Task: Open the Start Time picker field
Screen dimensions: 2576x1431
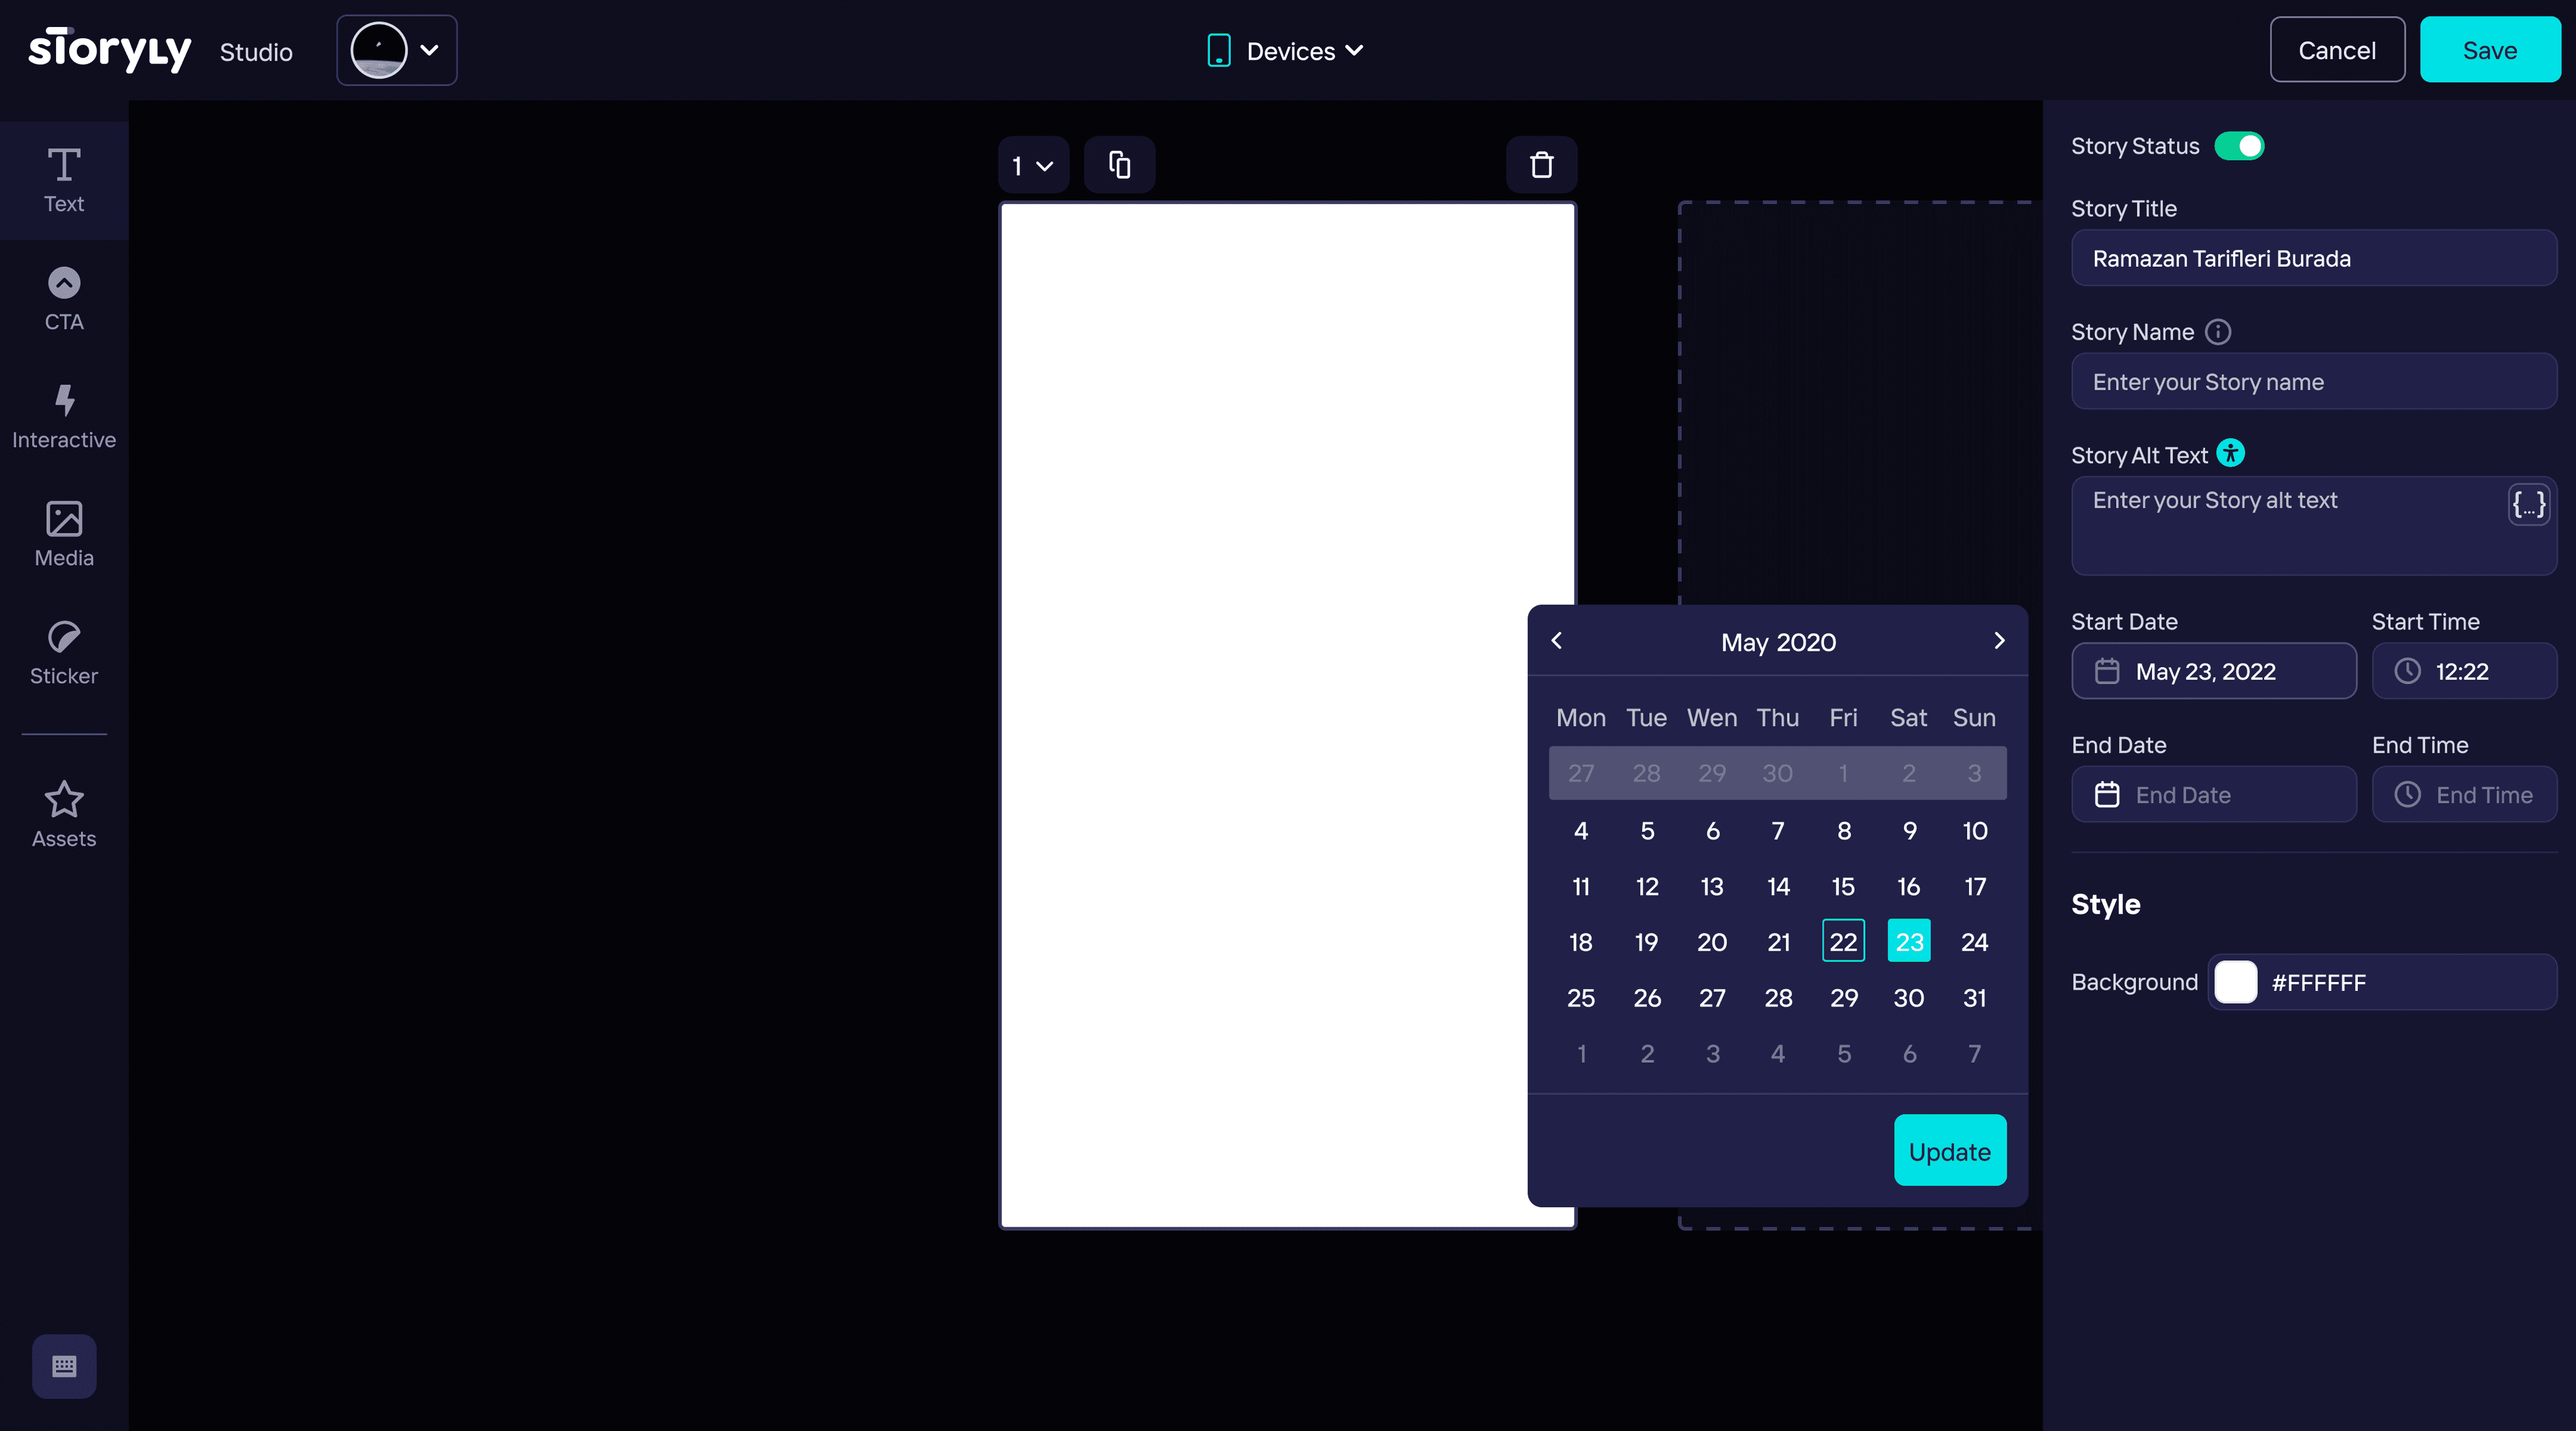Action: click(x=2464, y=671)
